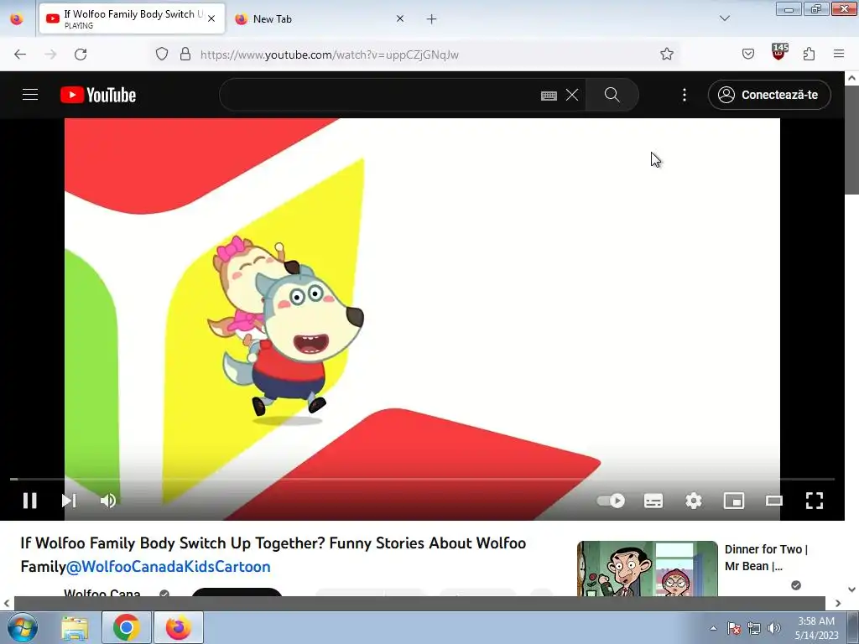Screen dimensions: 859x644
Task: Toggle subtitles/closed captions
Action: pyautogui.click(x=653, y=501)
